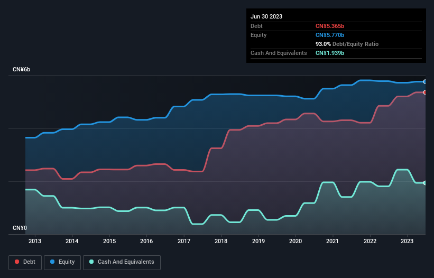
Task: Click the 2023 x-axis label
Action: click(x=407, y=241)
